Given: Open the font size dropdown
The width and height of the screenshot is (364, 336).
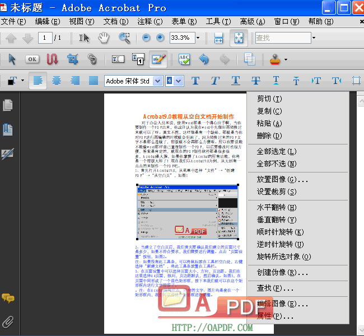Looking at the screenshot, I should coord(179,81).
